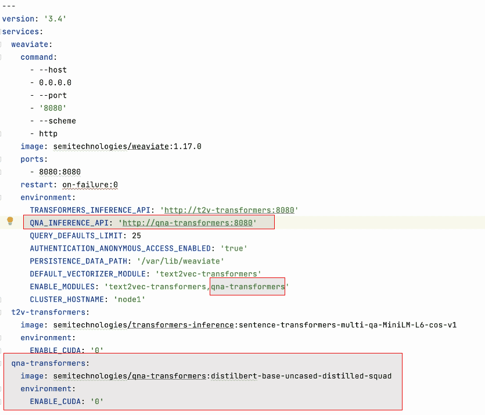Click the semitechnologies/transformers-inference image name
Screen dimensions: 485x415
tap(143, 325)
